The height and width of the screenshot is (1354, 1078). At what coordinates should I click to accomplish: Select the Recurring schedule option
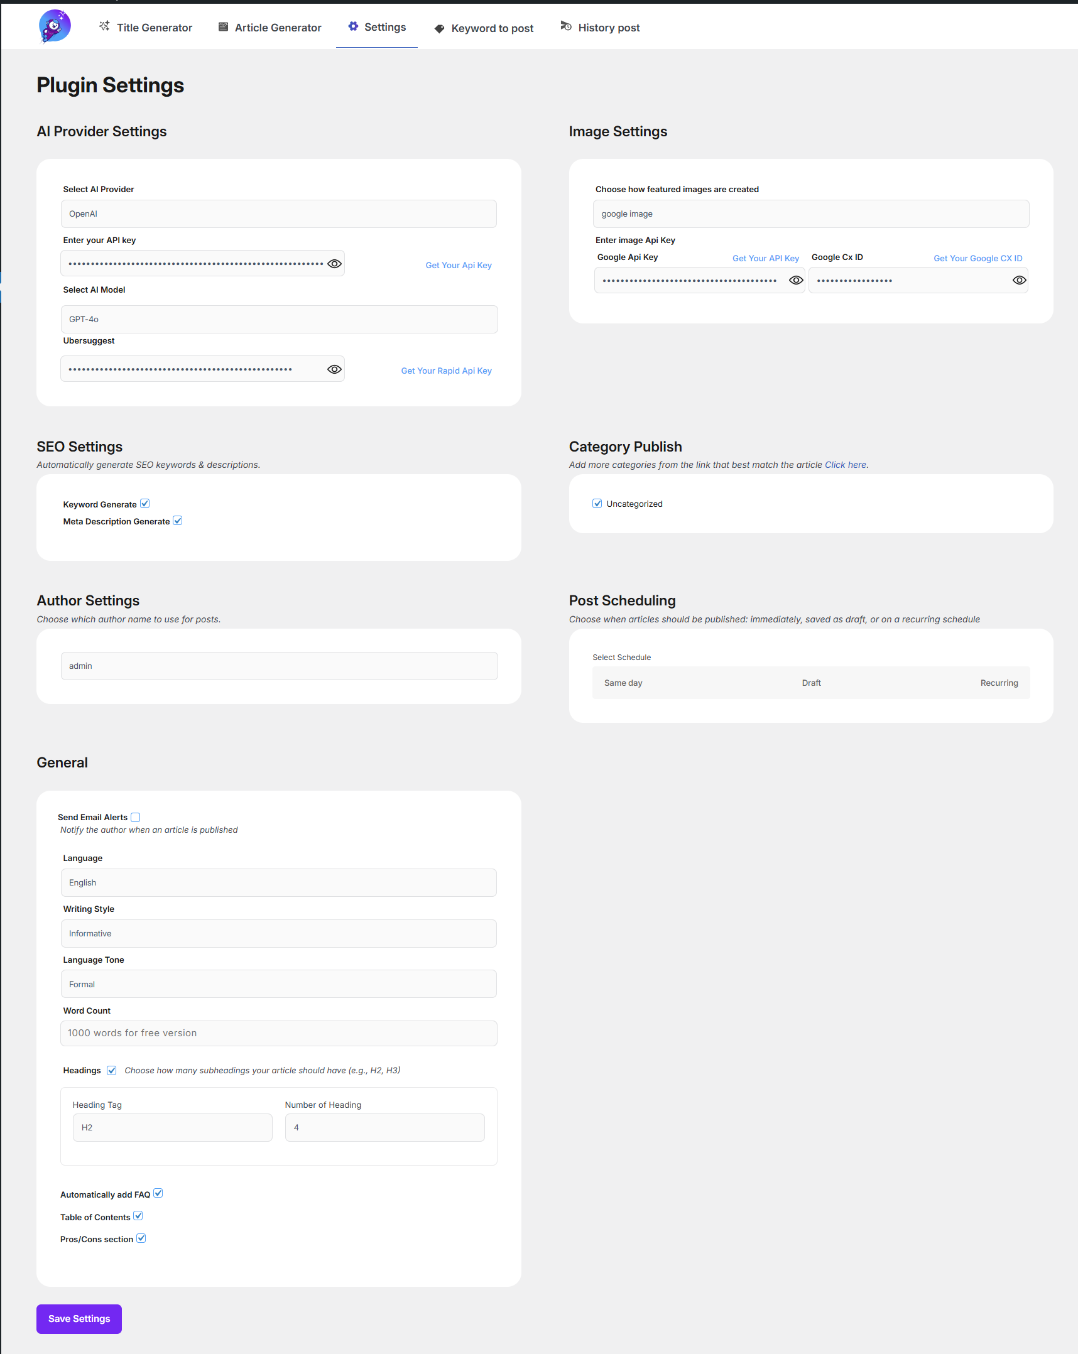pos(998,683)
